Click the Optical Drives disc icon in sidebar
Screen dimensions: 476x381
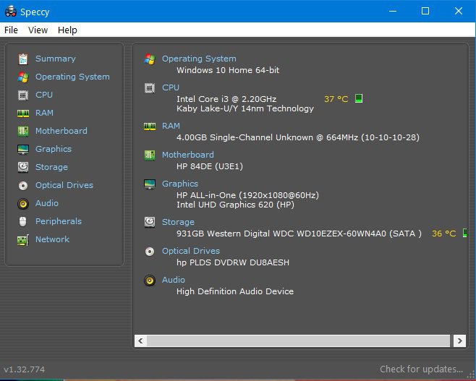pos(23,185)
